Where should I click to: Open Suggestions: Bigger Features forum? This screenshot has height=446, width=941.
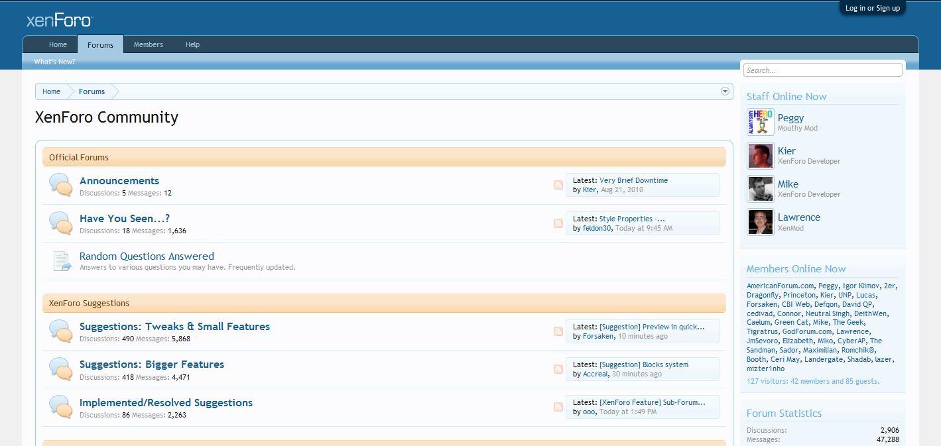pyautogui.click(x=152, y=364)
